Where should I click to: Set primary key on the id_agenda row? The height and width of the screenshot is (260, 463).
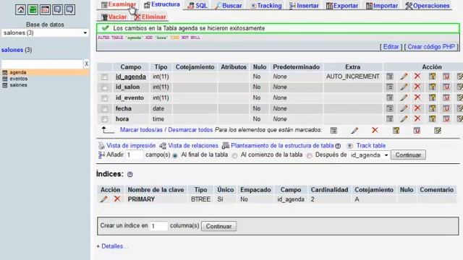point(433,77)
